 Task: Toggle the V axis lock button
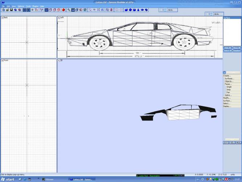pos(28,10)
